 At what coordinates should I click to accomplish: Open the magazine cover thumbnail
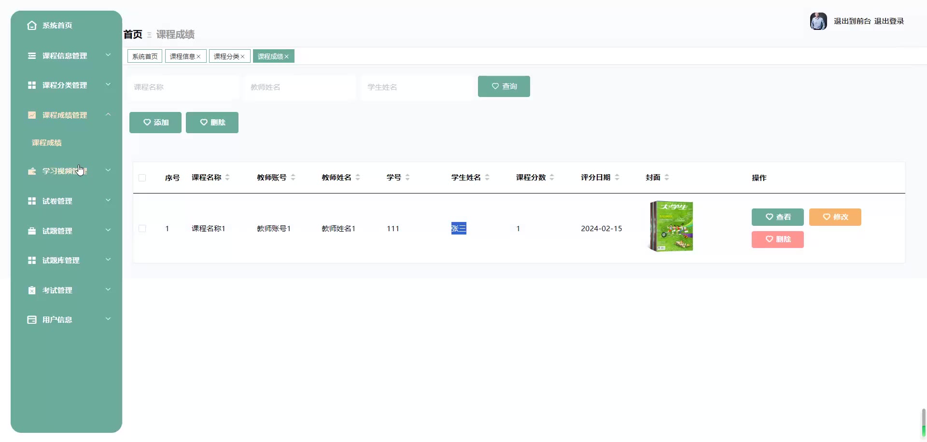[x=671, y=226]
